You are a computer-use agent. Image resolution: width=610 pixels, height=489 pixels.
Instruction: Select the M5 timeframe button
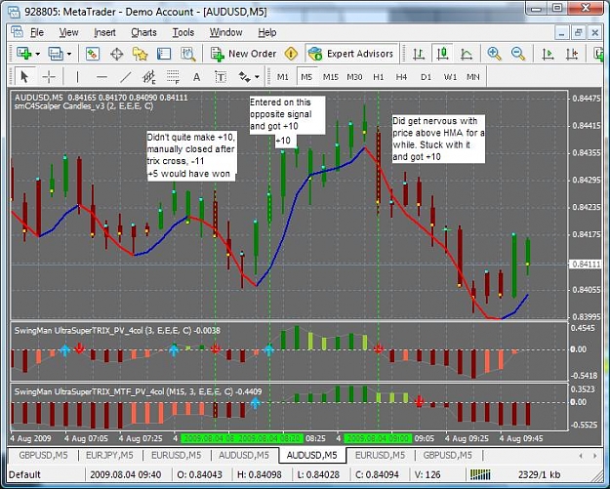(x=306, y=77)
